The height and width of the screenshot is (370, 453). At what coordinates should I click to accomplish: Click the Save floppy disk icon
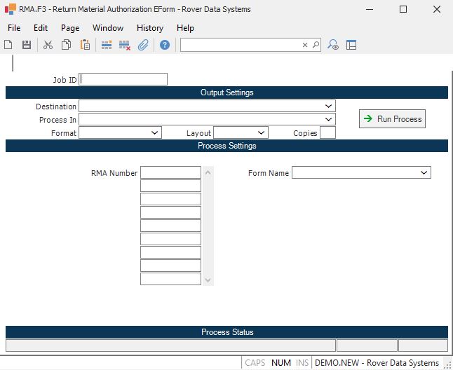point(27,45)
